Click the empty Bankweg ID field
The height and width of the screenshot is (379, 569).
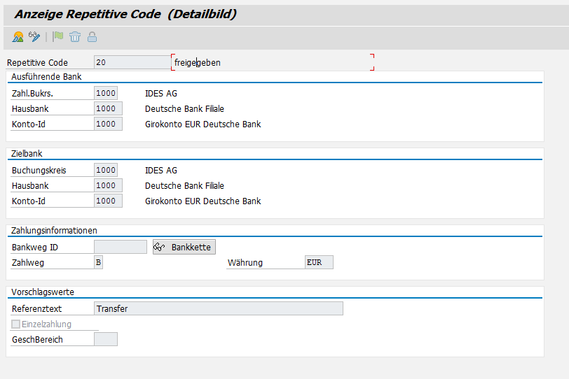click(120, 247)
